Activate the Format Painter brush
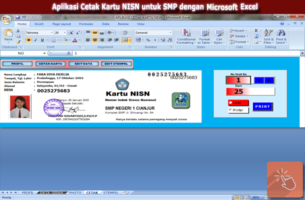This screenshot has height=200, width=305. (18, 41)
